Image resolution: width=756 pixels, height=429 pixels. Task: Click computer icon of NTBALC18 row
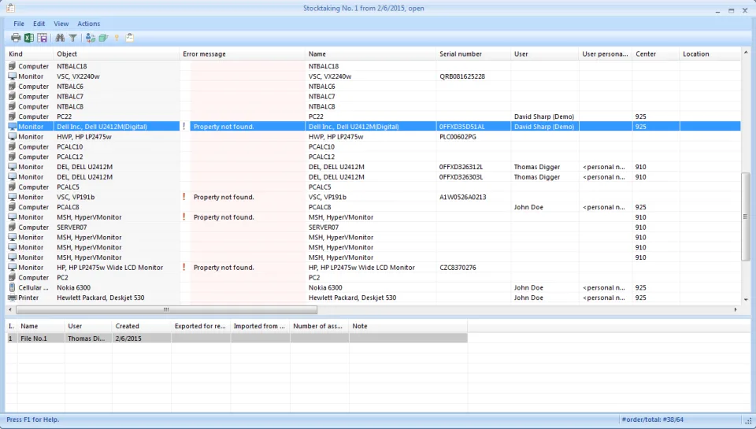(x=12, y=66)
